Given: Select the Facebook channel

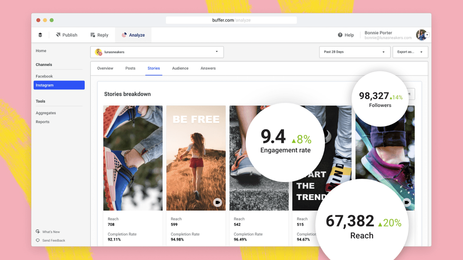Looking at the screenshot, I should click(44, 76).
